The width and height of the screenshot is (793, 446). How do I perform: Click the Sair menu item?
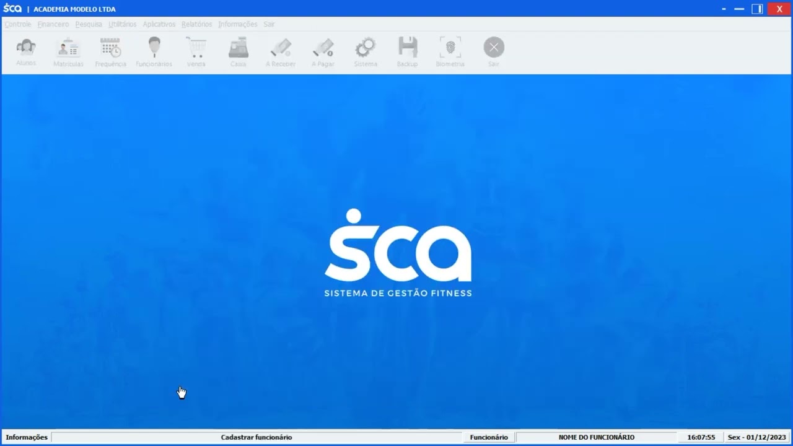269,24
